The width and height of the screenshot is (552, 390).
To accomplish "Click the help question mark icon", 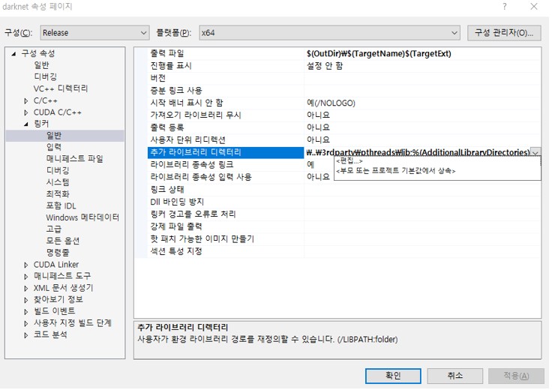I will [x=505, y=6].
